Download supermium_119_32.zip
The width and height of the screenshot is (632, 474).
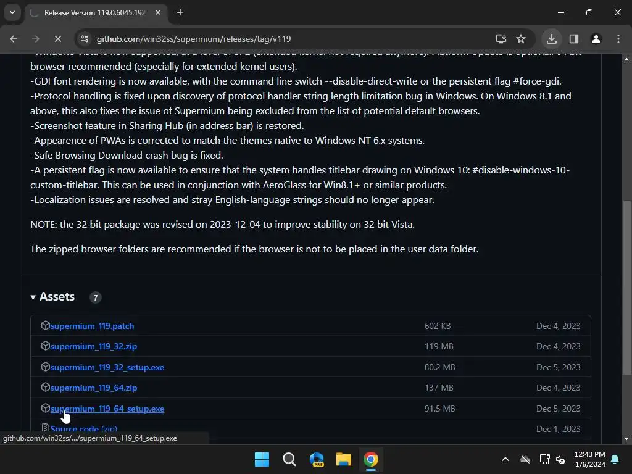(94, 347)
